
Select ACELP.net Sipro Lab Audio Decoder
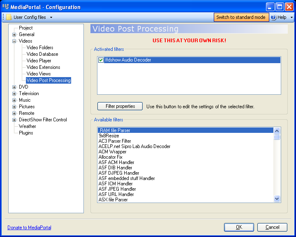coord(185,146)
